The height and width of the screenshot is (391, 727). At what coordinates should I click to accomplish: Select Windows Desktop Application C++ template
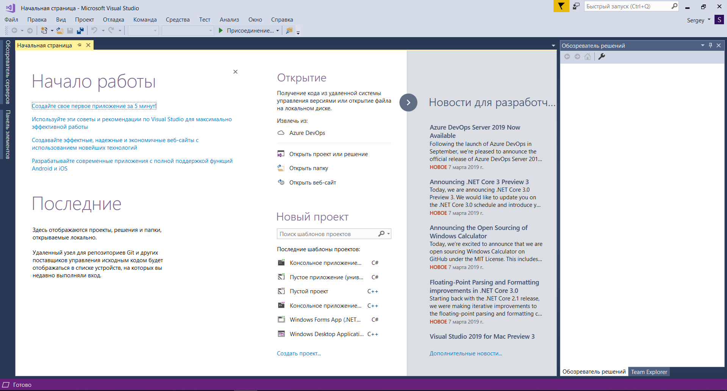click(x=328, y=334)
